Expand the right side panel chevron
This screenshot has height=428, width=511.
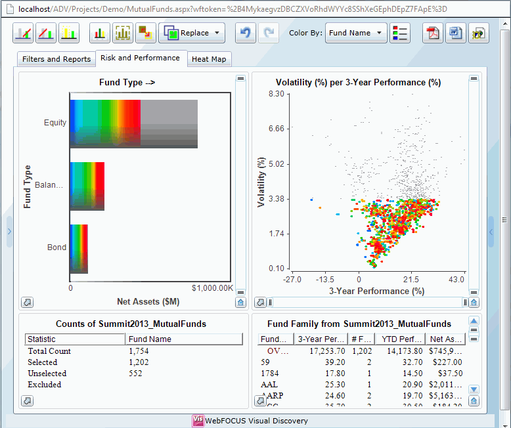[491, 232]
